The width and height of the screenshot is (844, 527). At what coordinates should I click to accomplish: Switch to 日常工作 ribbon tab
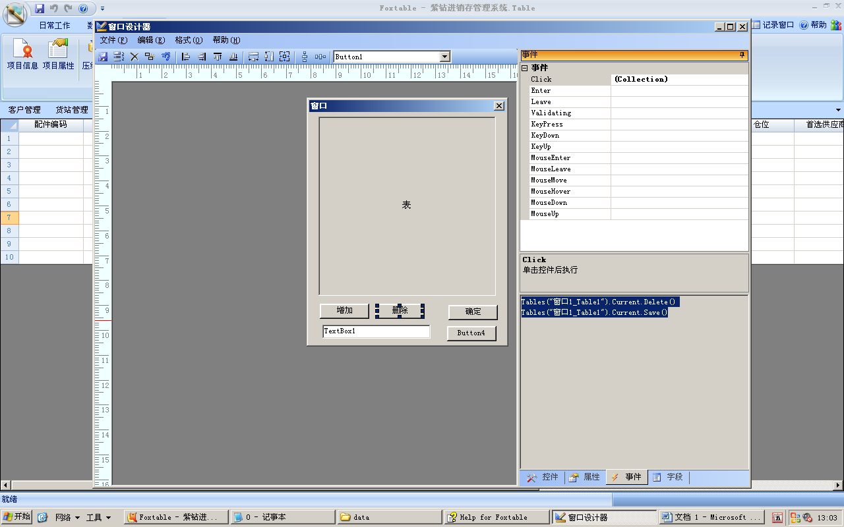54,26
